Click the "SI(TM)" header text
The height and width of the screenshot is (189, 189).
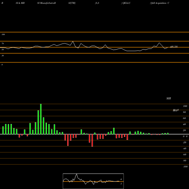click(72, 3)
